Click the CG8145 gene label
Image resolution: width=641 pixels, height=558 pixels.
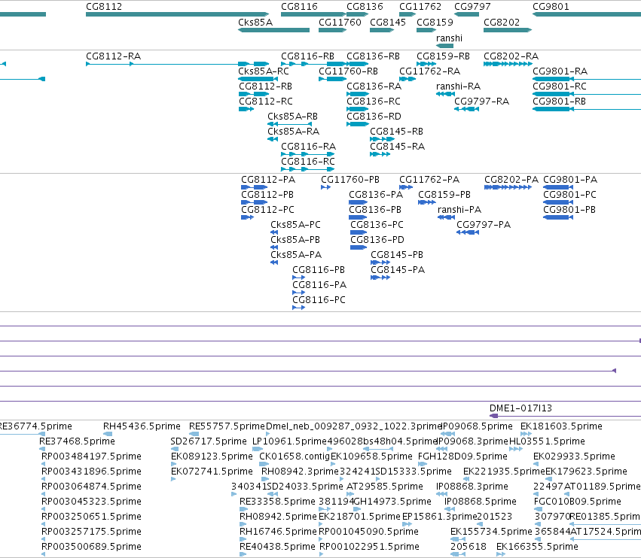click(388, 22)
